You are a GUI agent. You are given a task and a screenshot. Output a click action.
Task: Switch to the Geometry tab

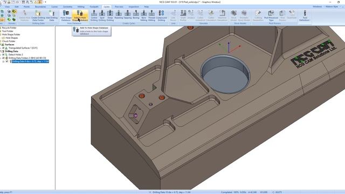pyautogui.click(x=67, y=7)
